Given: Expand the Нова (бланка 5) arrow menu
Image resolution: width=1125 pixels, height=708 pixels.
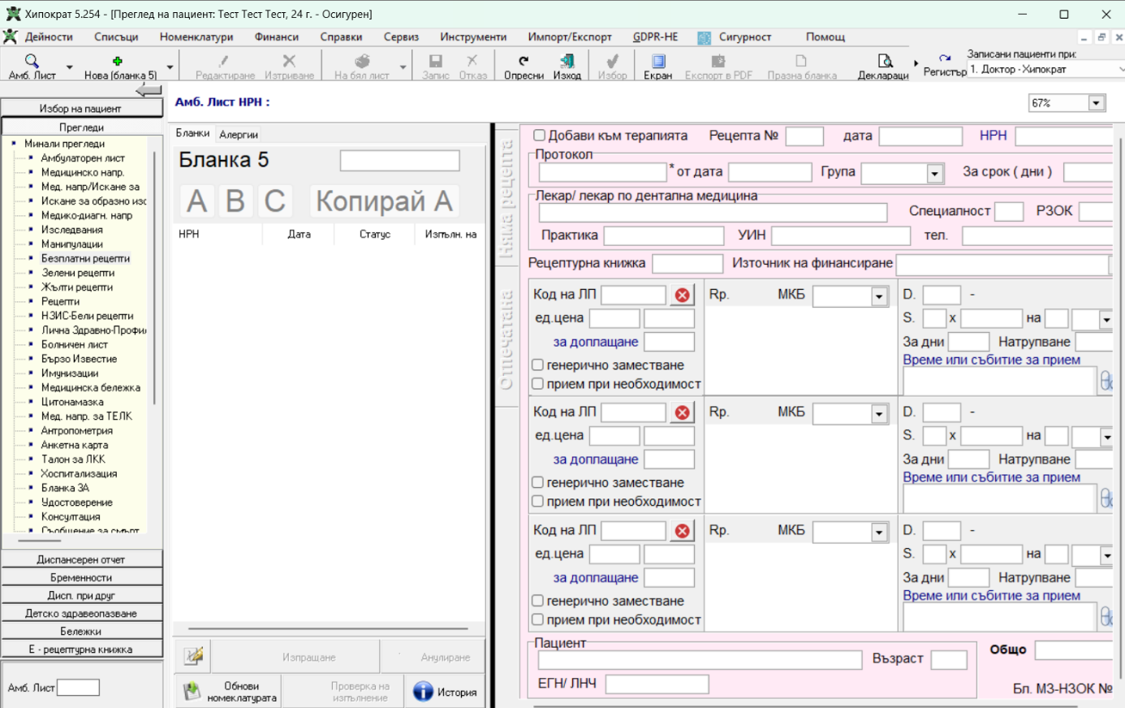Looking at the screenshot, I should [x=170, y=67].
